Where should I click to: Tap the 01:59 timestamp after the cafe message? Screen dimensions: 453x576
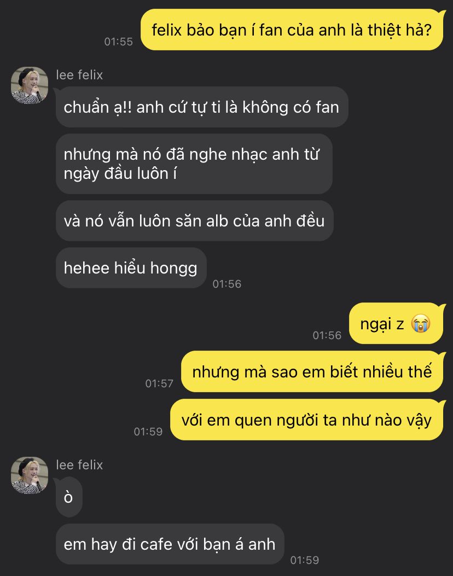point(305,560)
